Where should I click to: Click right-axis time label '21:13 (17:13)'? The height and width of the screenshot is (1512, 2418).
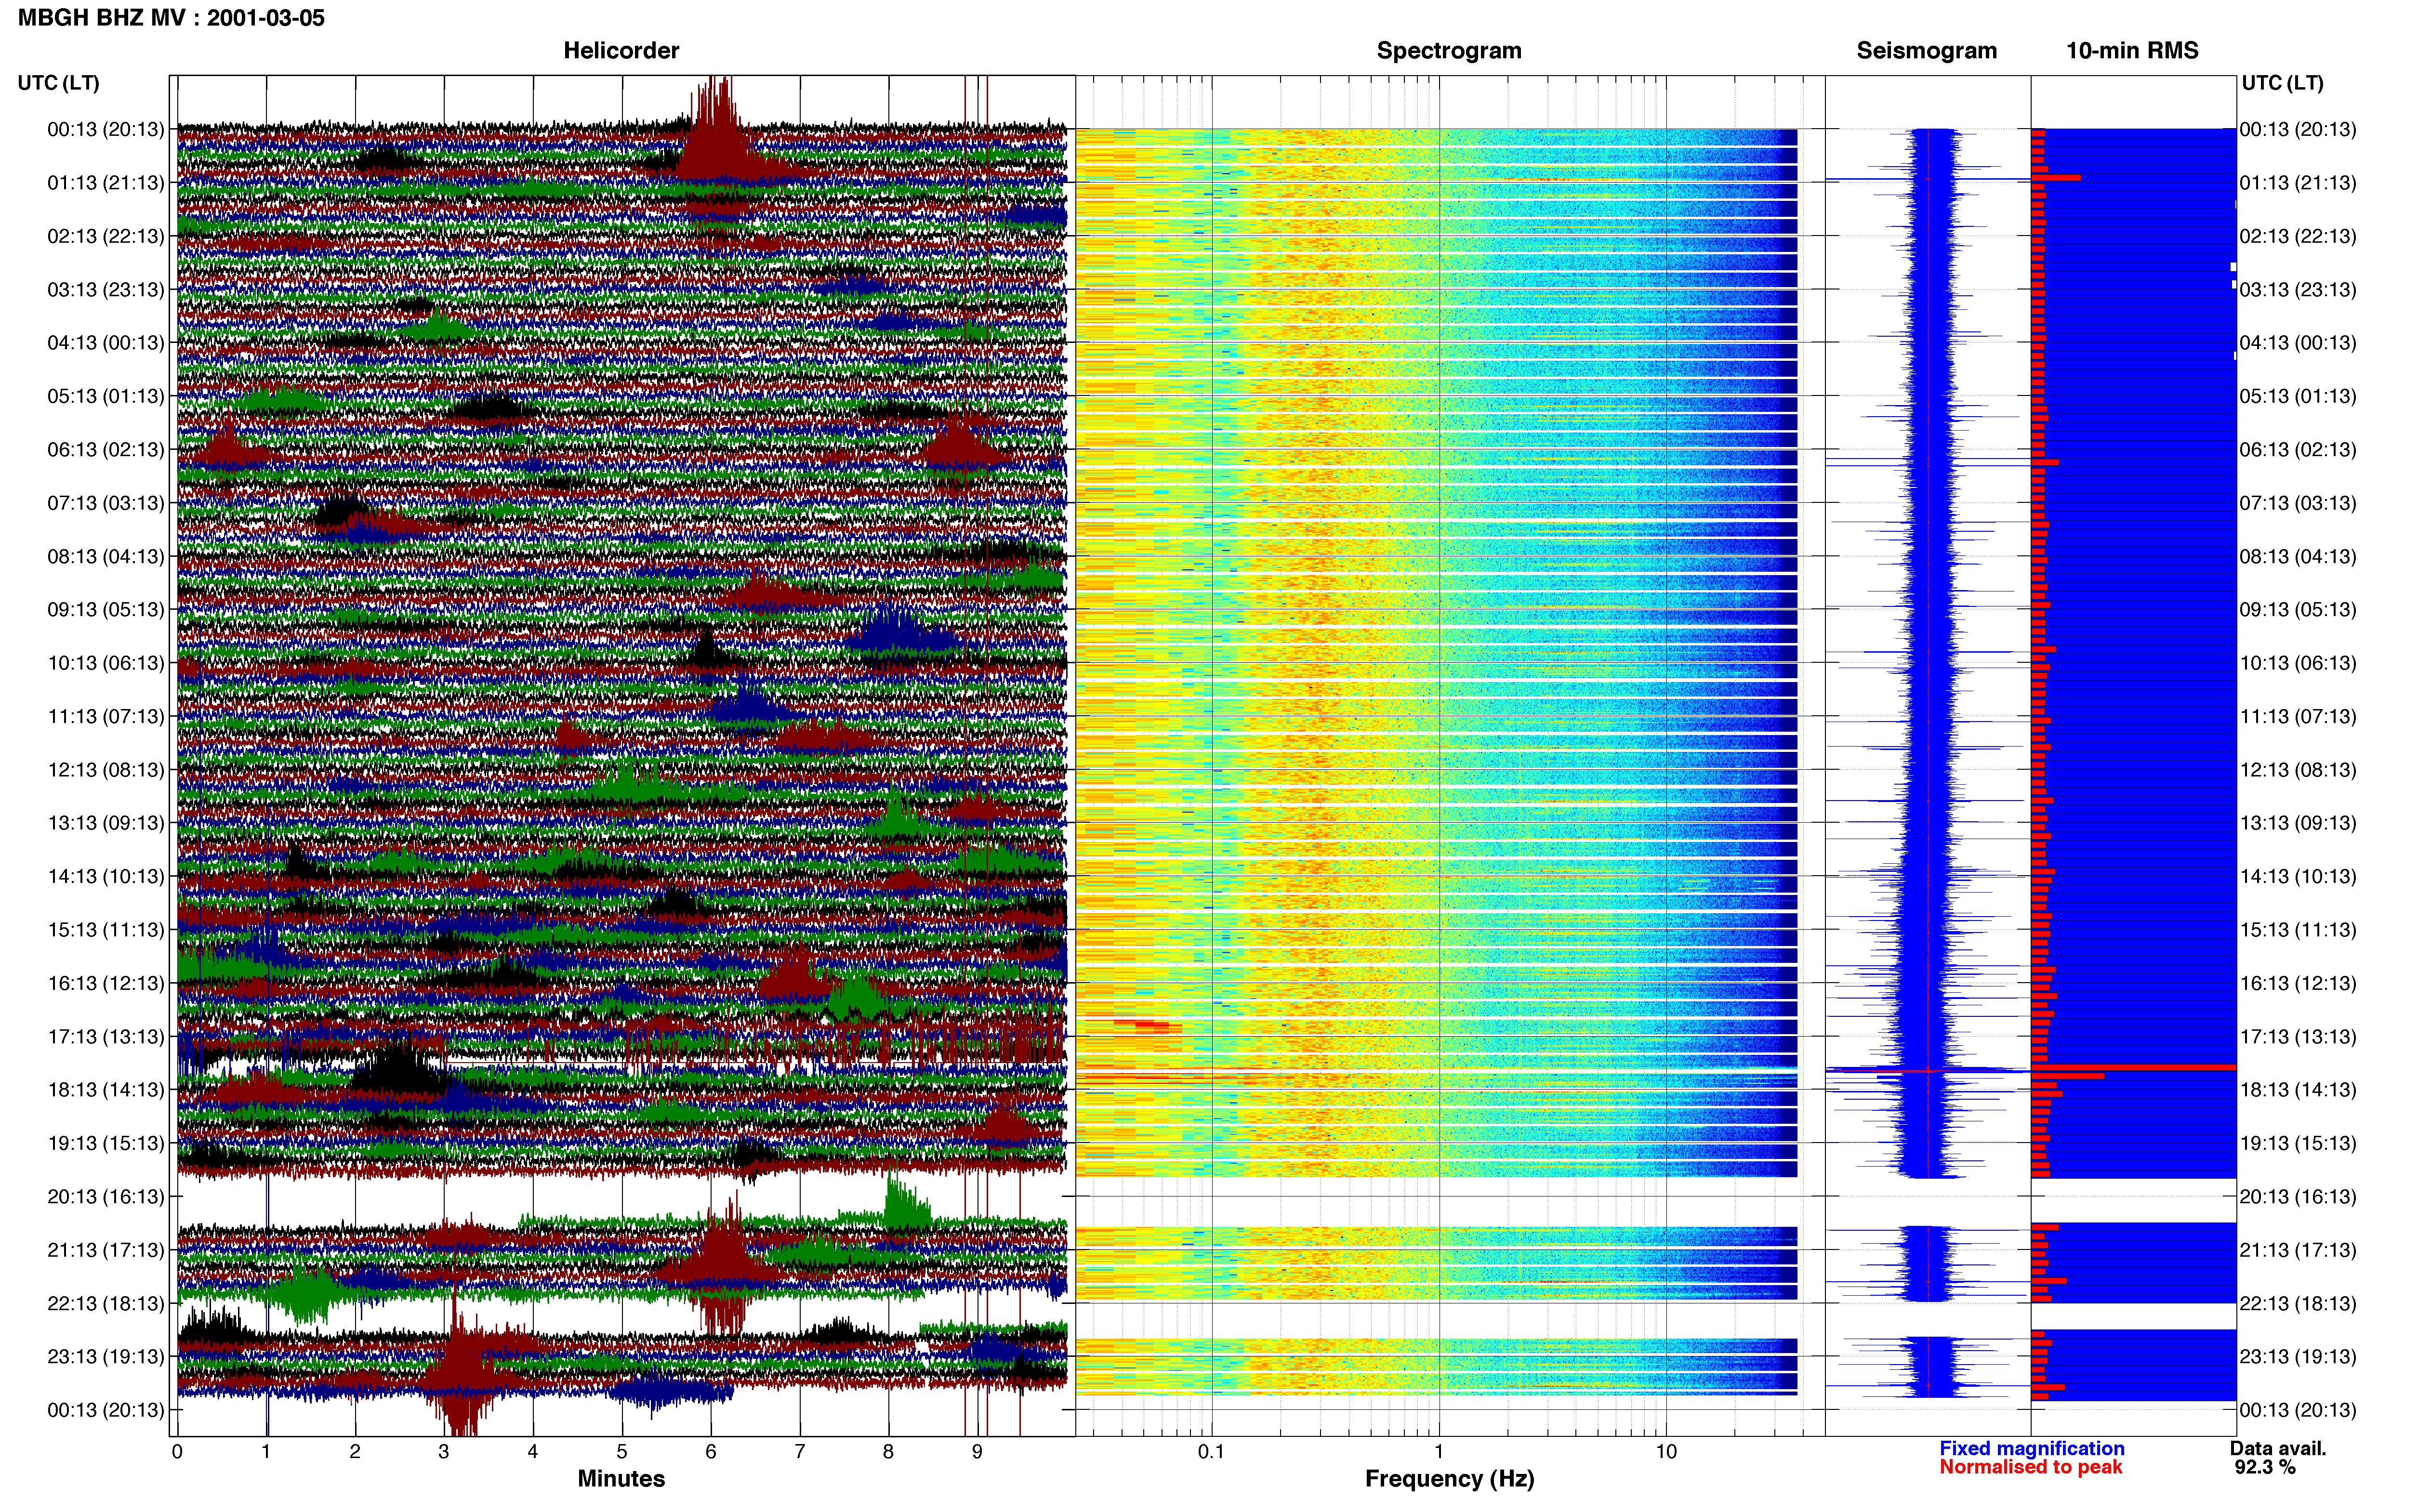pyautogui.click(x=2298, y=1250)
